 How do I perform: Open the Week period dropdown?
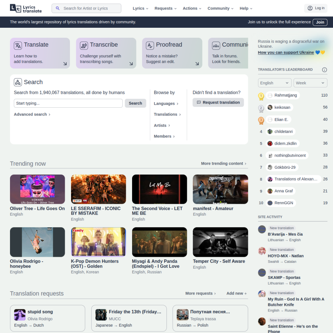[x=310, y=83]
